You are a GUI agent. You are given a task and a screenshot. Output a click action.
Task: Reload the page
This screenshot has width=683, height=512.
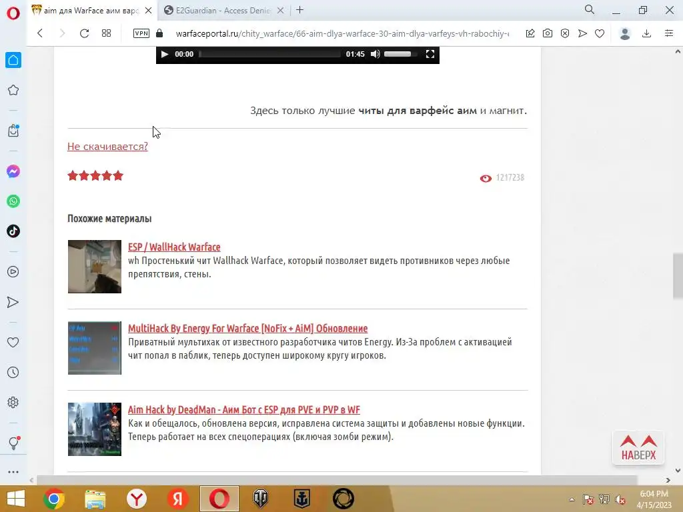click(x=84, y=33)
